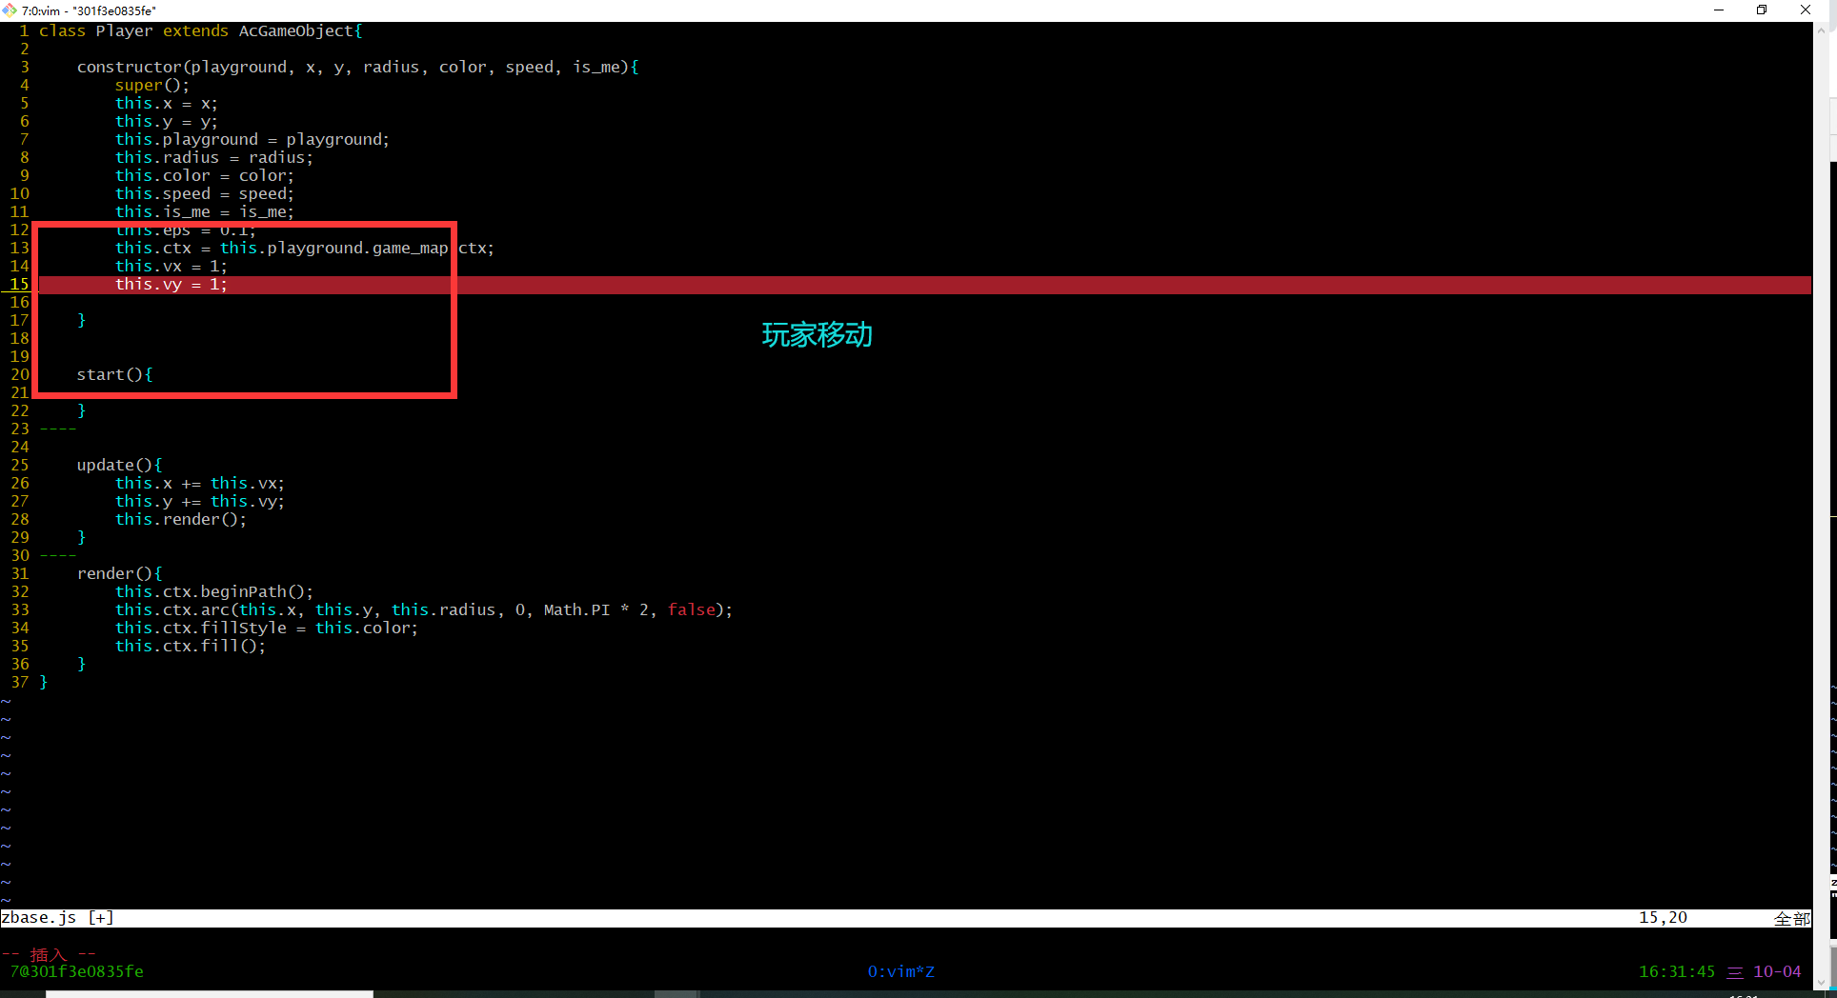Click the Git Bash icon in title bar
This screenshot has height=998, width=1837.
point(10,10)
